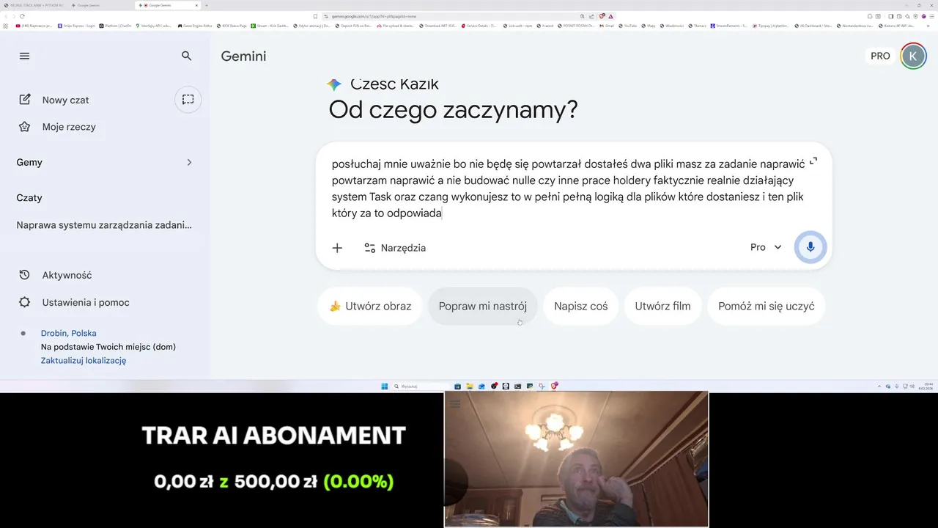Screen dimensions: 938x528
Task: Click the Windows Start button
Action: point(385,386)
